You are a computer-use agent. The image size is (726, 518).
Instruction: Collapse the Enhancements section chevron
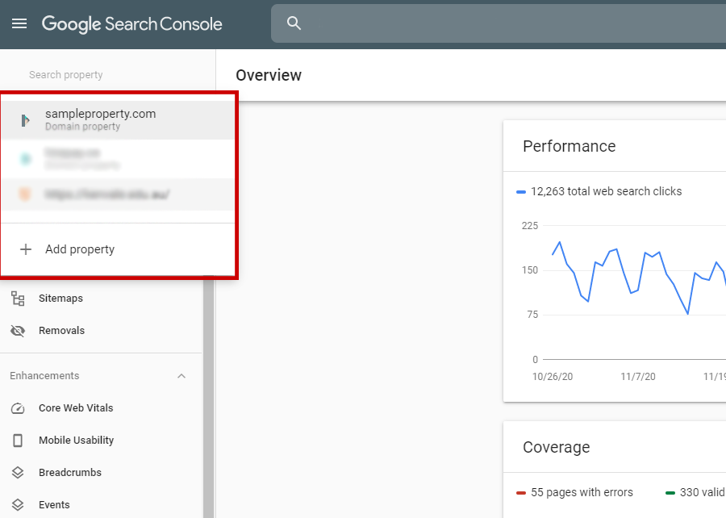coord(181,376)
